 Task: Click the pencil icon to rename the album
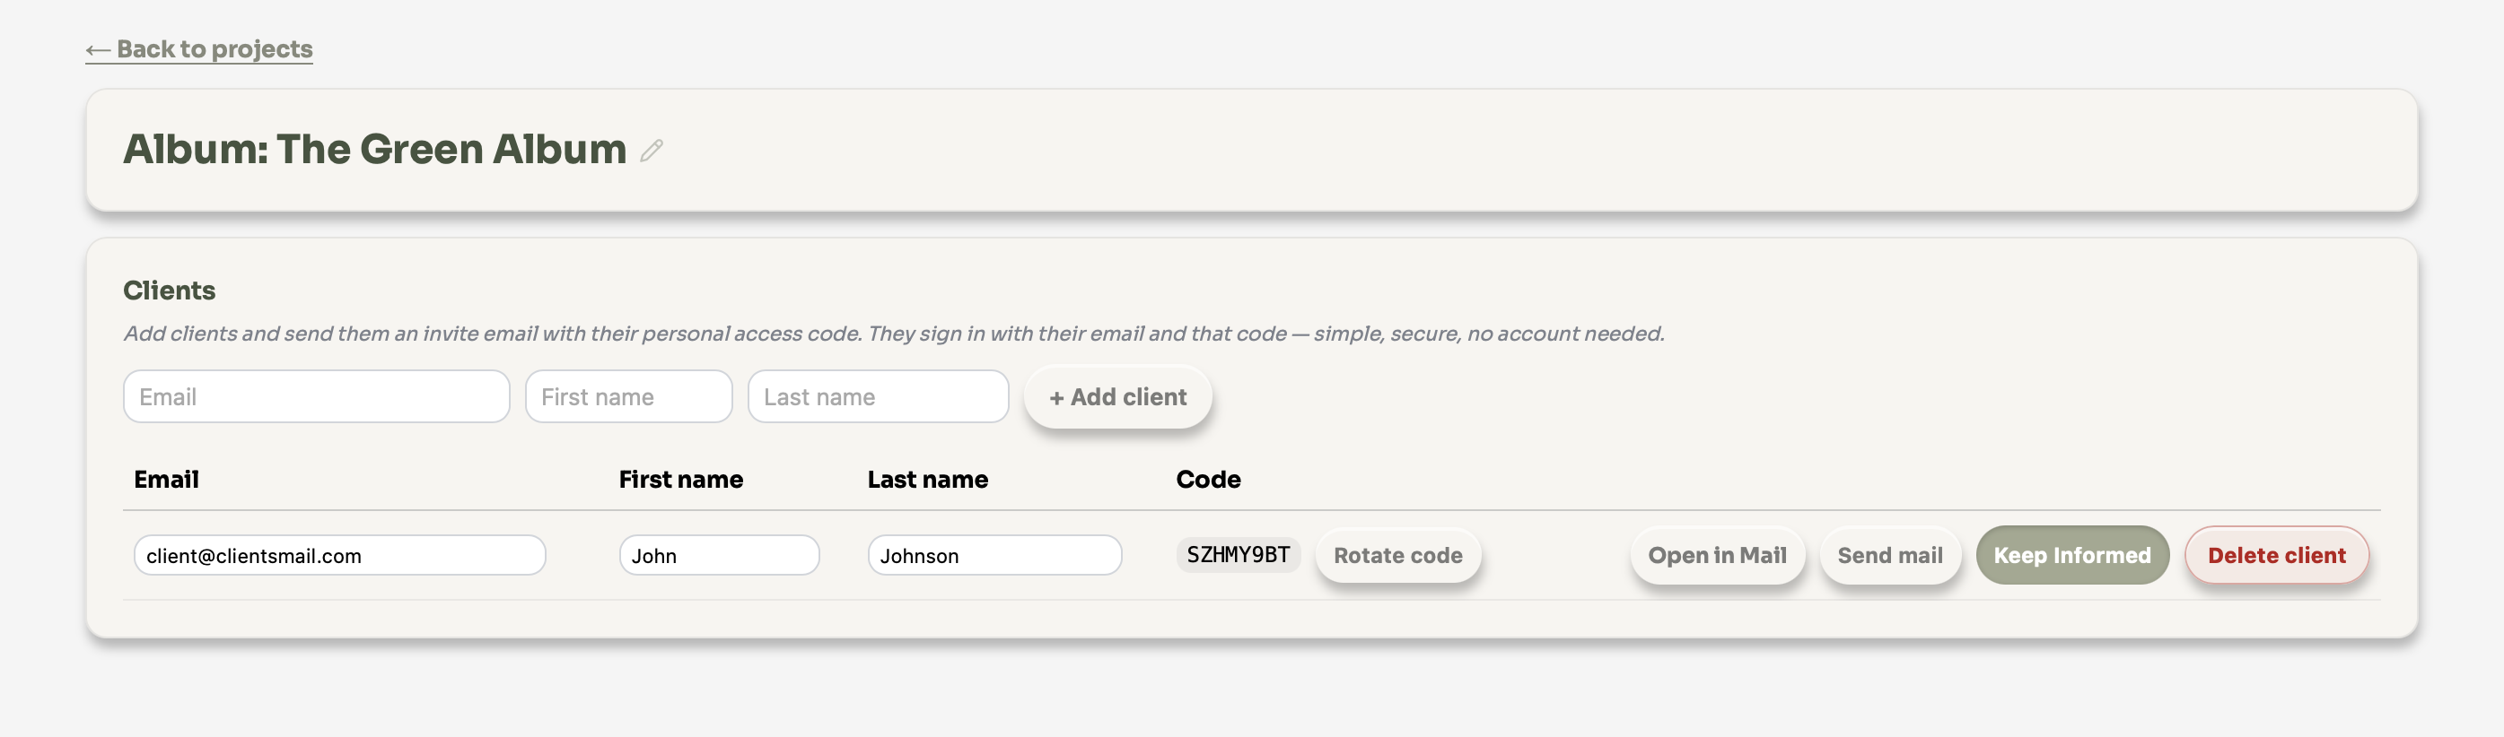tap(652, 151)
